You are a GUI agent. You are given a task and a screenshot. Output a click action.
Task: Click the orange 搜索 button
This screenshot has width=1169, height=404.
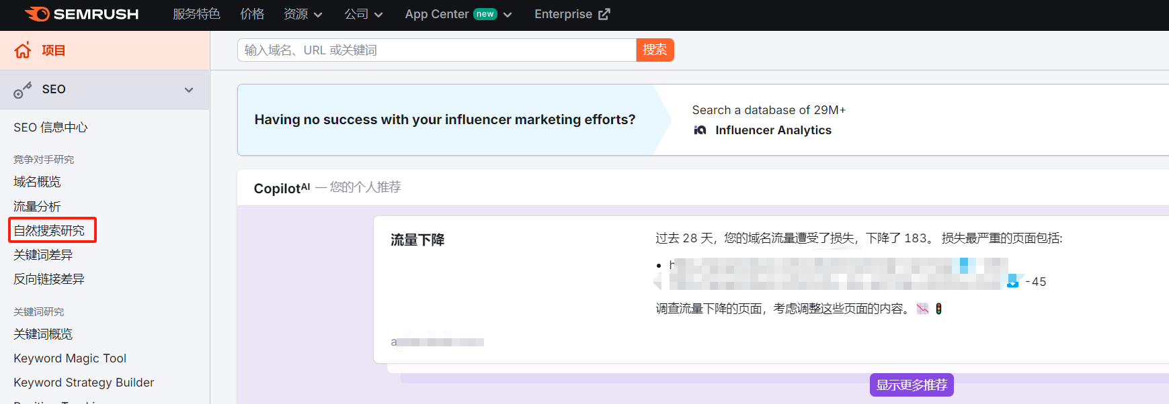pos(655,50)
